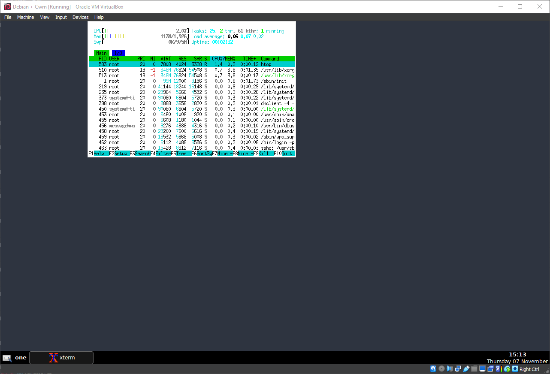This screenshot has height=374, width=550.
Task: Switch to the I/O tab in htop
Action: 118,53
